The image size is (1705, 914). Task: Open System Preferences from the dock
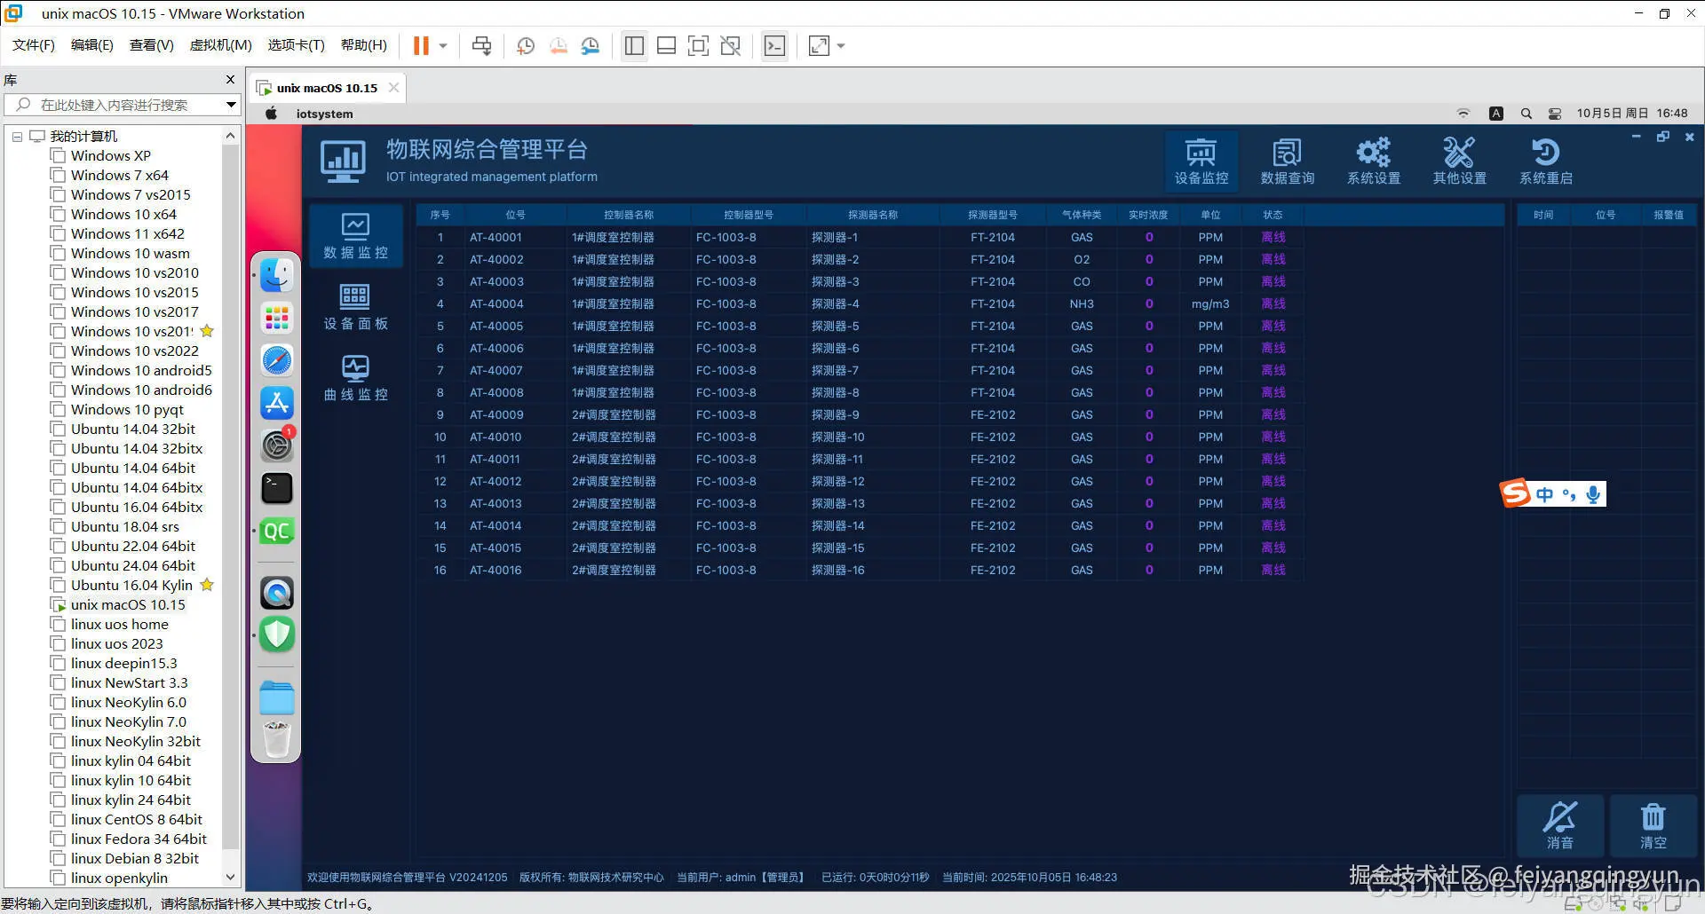click(277, 445)
